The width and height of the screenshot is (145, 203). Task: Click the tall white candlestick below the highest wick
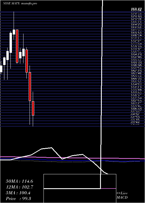click(x=11, y=43)
